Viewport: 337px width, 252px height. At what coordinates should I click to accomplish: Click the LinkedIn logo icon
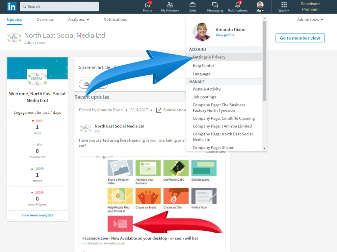[x=12, y=7]
